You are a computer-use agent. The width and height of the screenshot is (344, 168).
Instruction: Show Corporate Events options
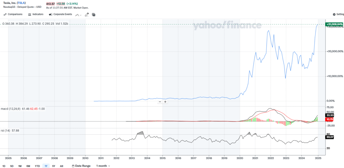click(60, 14)
